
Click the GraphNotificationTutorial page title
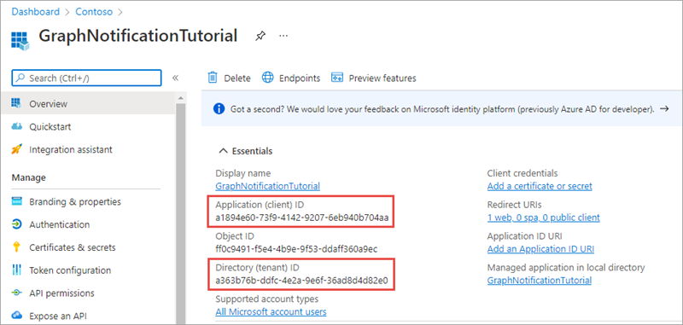click(137, 36)
